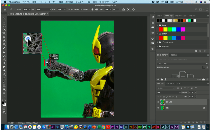The image size is (210, 131).
Task: Click the 種類別に表示 sort option
Action: coord(163,68)
